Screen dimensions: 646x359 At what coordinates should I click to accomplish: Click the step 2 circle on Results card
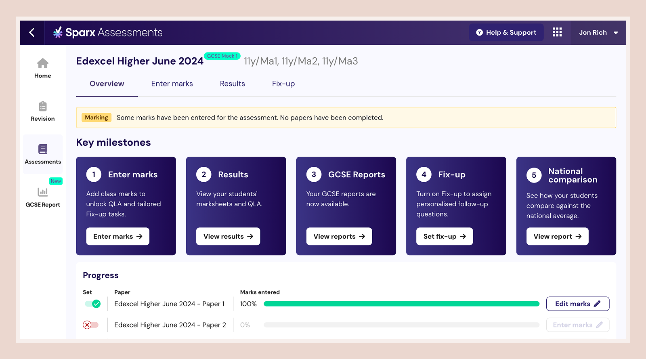click(x=204, y=174)
